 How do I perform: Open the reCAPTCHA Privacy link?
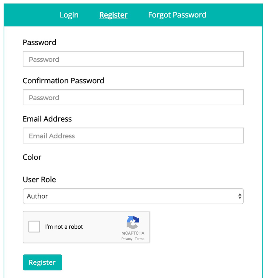127,239
